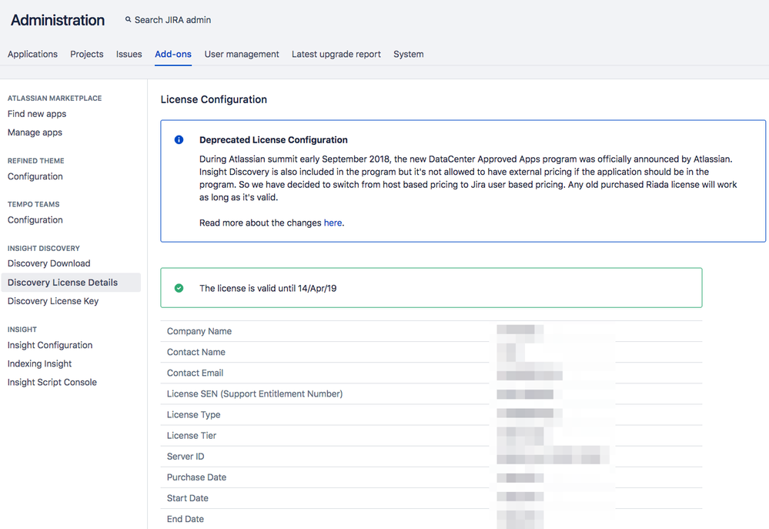Viewport: 769px width, 529px height.
Task: Select Discovery License Details sidebar item
Action: click(71, 283)
